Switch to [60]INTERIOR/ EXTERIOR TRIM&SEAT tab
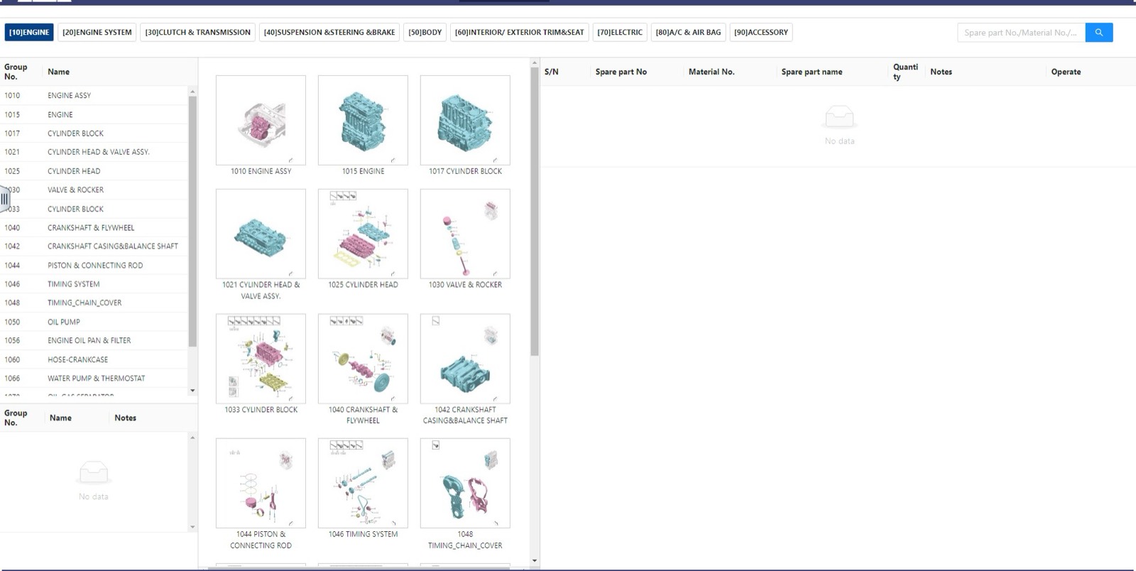Screen dimensions: 1136x571 [520, 33]
